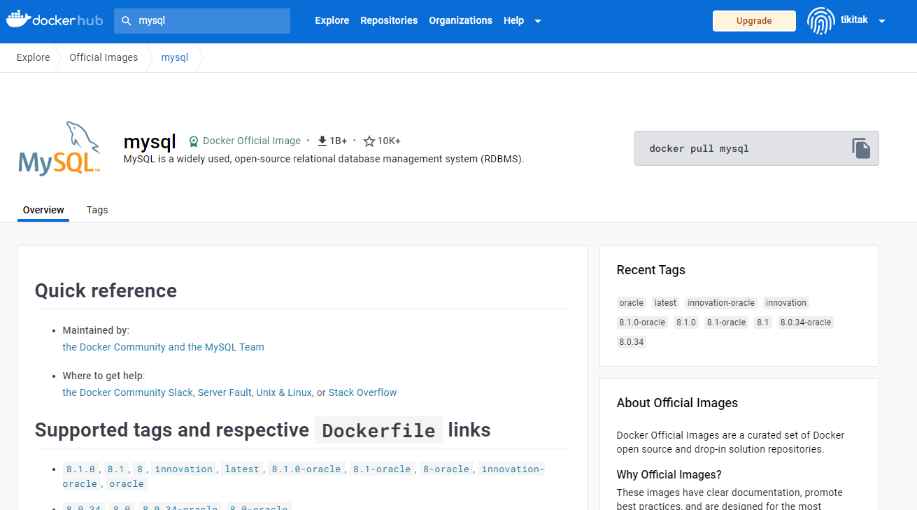
Task: Open the Explore menu in header
Action: 332,21
